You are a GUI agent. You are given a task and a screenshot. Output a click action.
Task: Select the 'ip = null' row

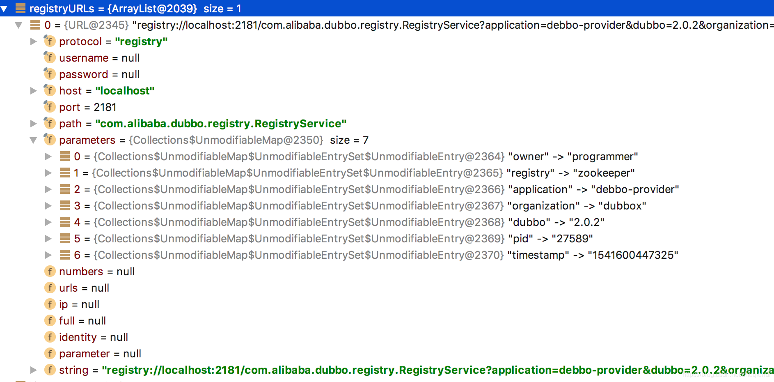pos(79,304)
